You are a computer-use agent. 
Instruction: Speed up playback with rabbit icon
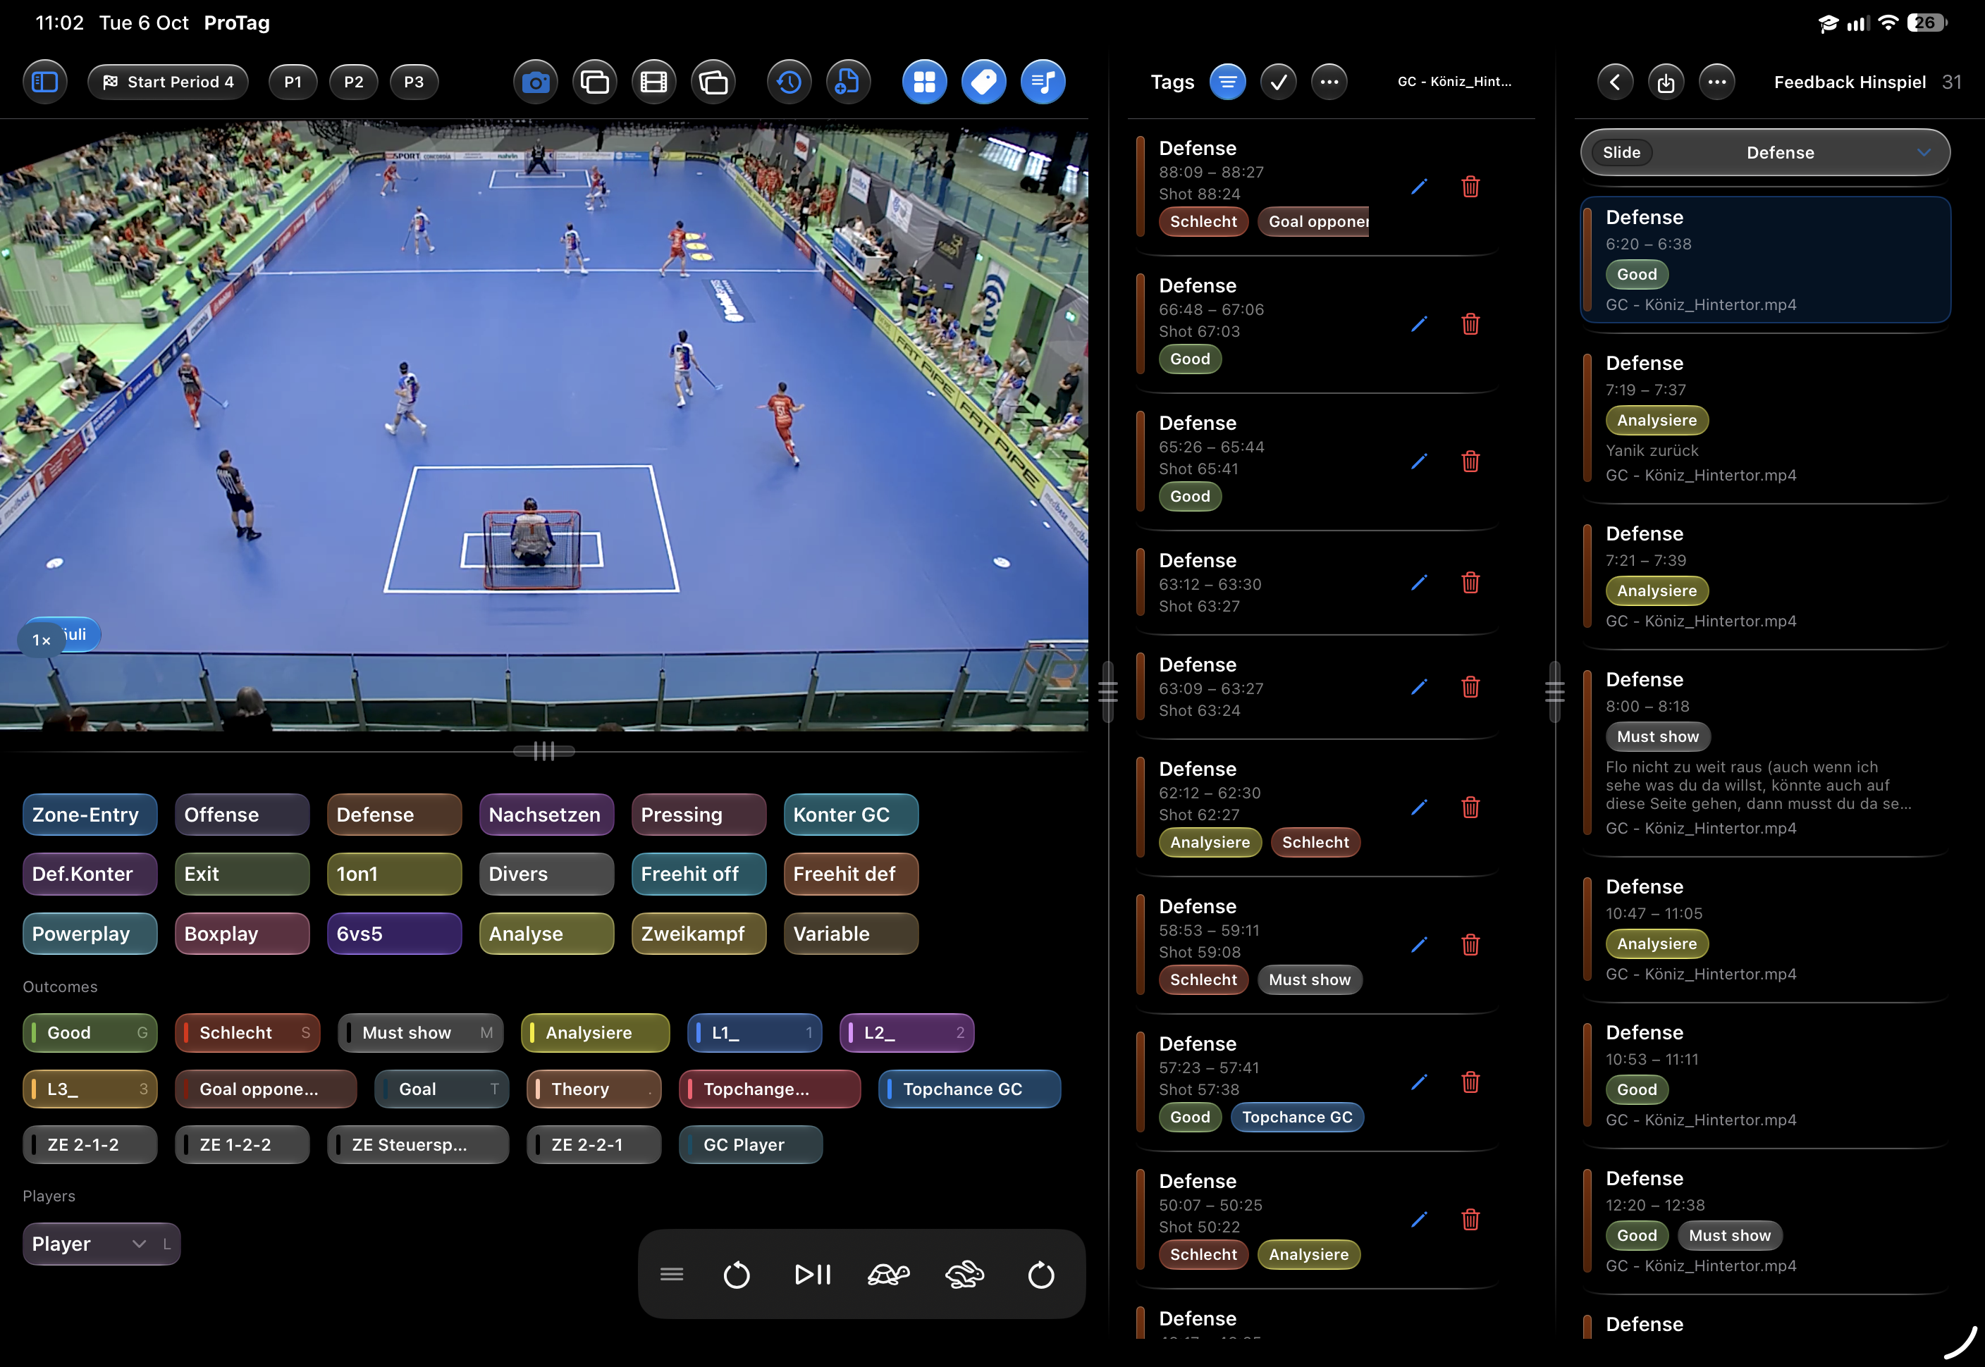[x=965, y=1275]
